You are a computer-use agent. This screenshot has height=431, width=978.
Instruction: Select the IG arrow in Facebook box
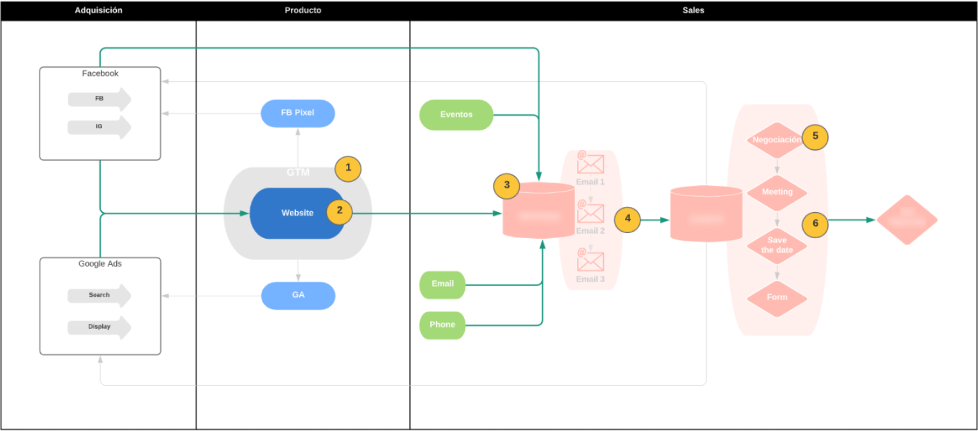[x=99, y=127]
